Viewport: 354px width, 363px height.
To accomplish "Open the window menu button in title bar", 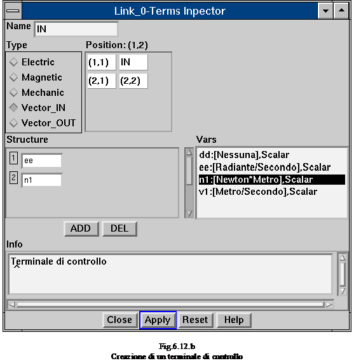I will click(13, 11).
